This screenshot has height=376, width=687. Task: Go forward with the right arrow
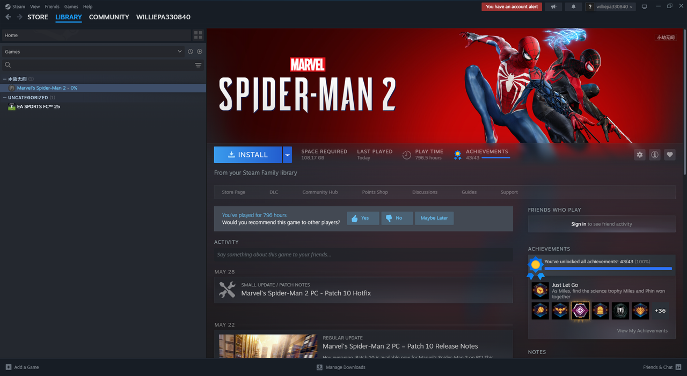20,17
